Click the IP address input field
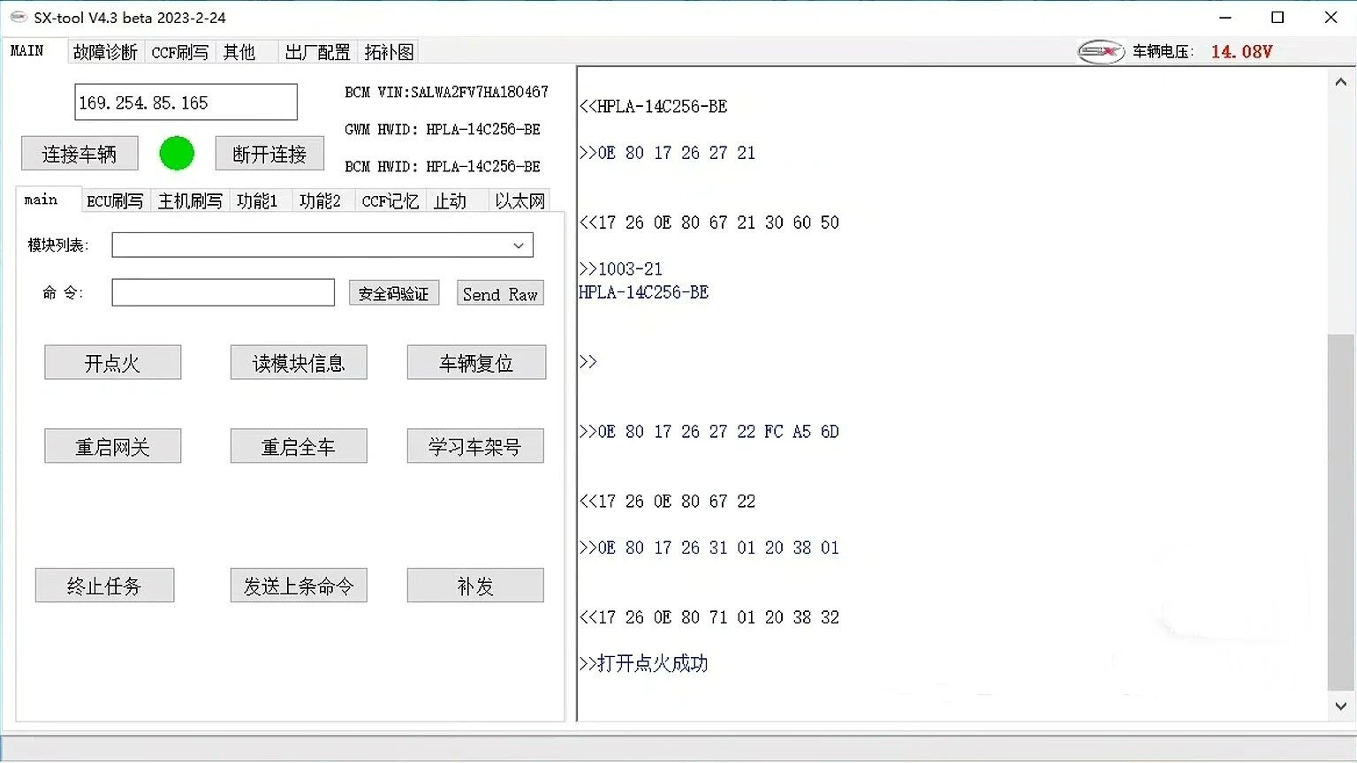 [186, 102]
